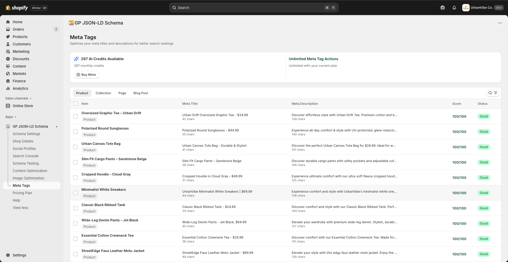Switch to the Collection tab
The height and width of the screenshot is (262, 508).
[x=103, y=93]
